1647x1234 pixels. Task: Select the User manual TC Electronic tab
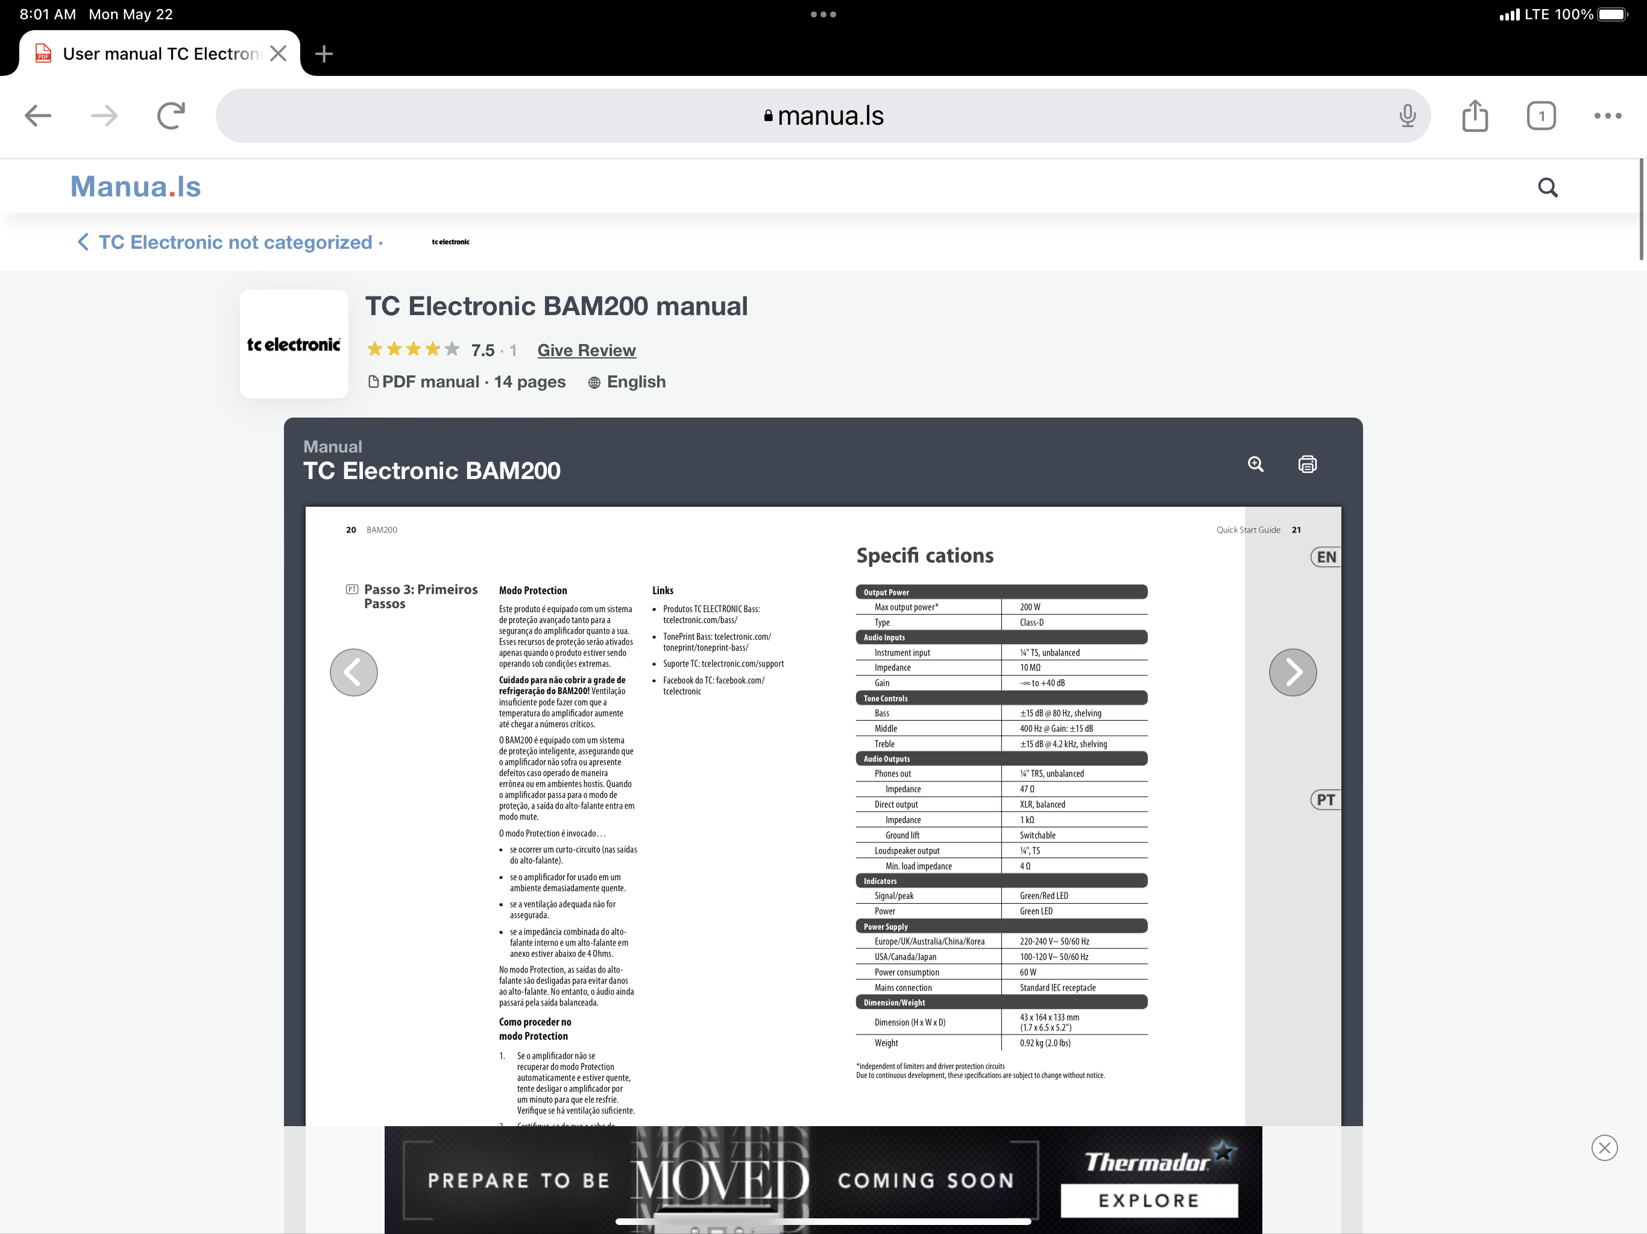click(160, 54)
